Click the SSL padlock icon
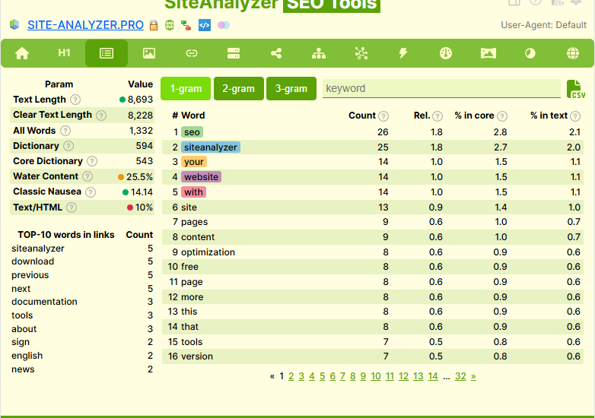Image resolution: width=595 pixels, height=418 pixels. [x=153, y=25]
